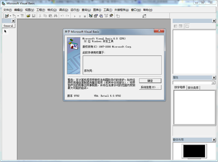Click the empty project explorer list area
This screenshot has width=218, height=162.
pos(194,52)
